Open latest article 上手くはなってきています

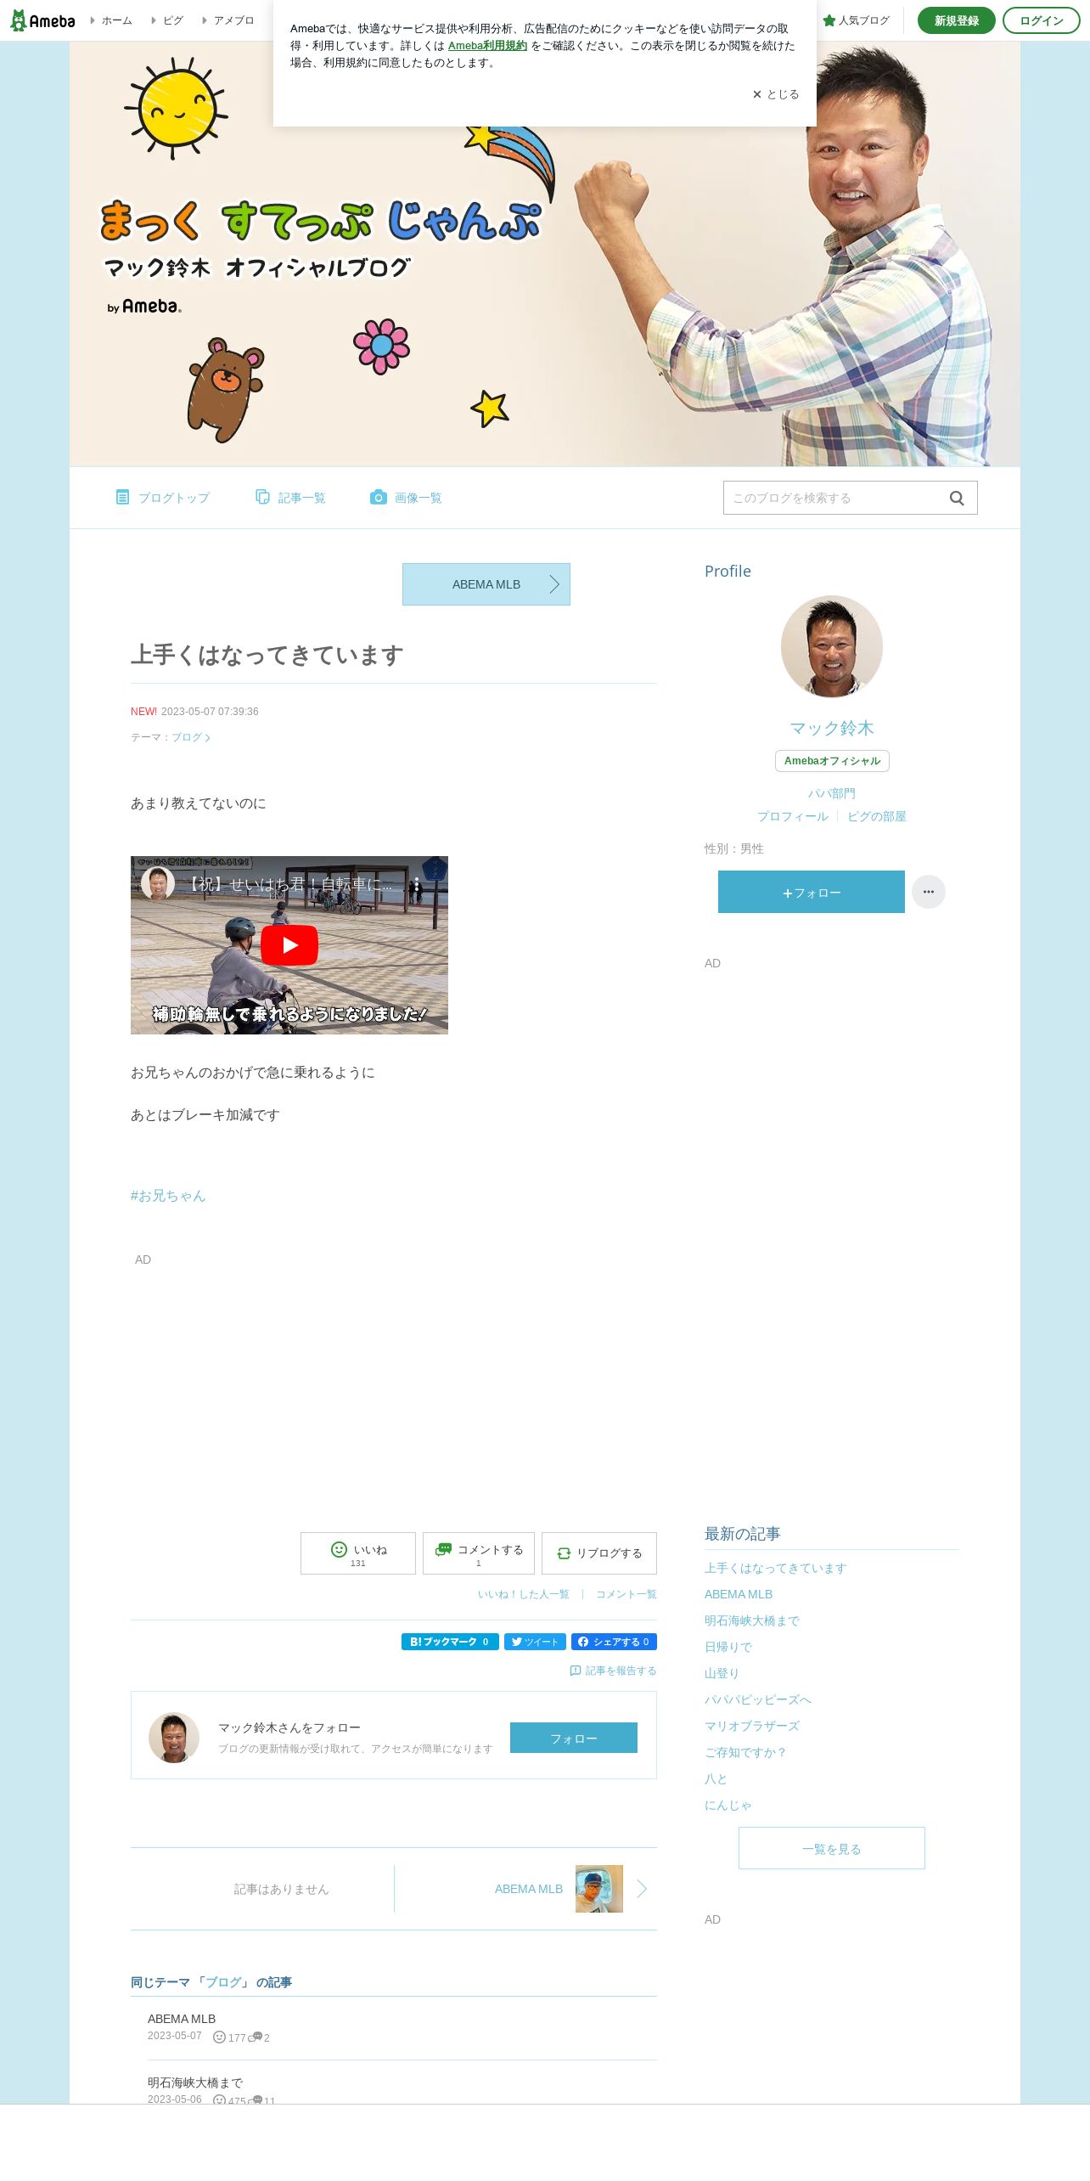click(776, 1568)
